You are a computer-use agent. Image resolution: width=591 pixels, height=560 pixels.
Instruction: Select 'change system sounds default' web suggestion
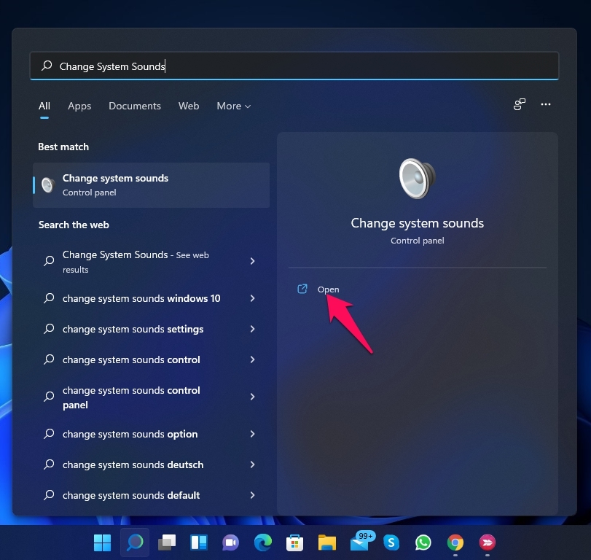pyautogui.click(x=131, y=495)
